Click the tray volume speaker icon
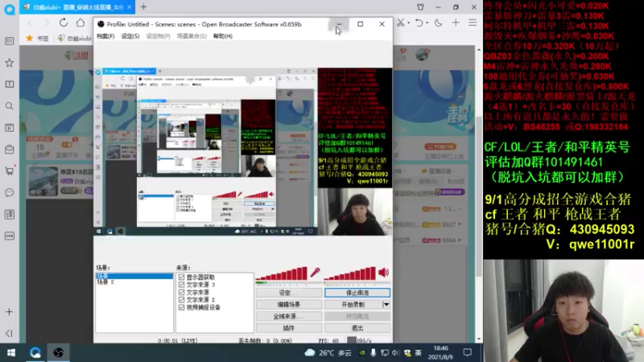 [395, 352]
